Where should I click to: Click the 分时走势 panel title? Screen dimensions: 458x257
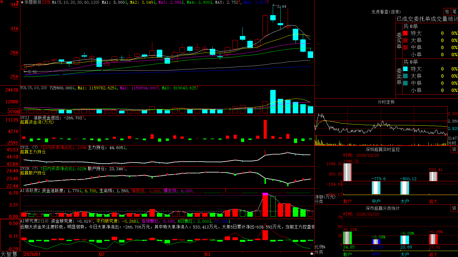click(x=386, y=102)
